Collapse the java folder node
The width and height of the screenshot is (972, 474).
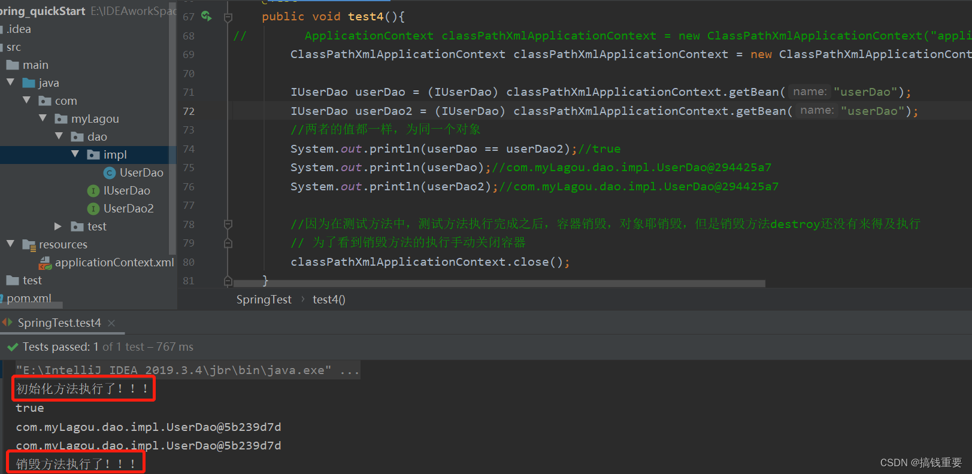(10, 82)
